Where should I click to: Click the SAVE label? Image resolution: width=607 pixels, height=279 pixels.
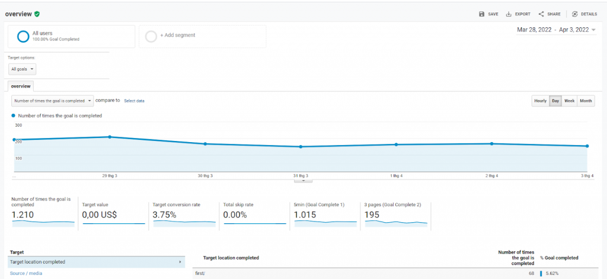pos(493,14)
